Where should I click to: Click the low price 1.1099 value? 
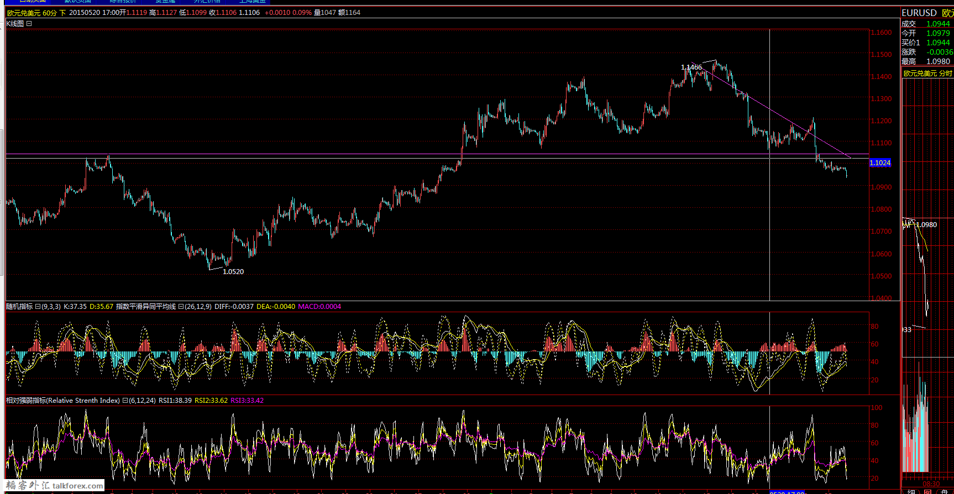point(196,13)
